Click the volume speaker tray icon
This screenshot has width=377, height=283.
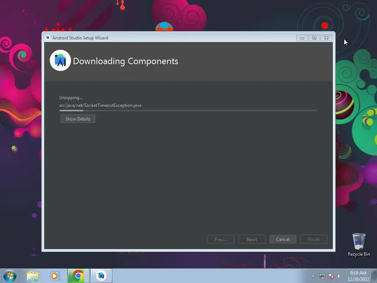point(339,276)
